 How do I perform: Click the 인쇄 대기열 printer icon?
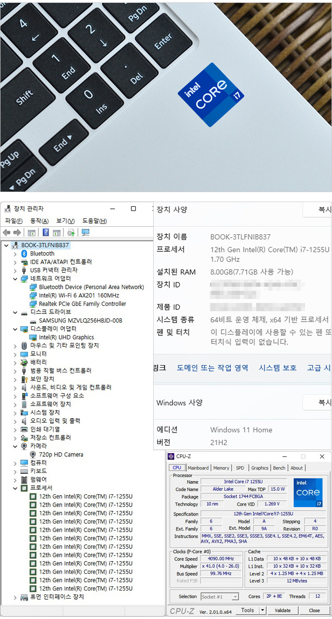pos(24,429)
